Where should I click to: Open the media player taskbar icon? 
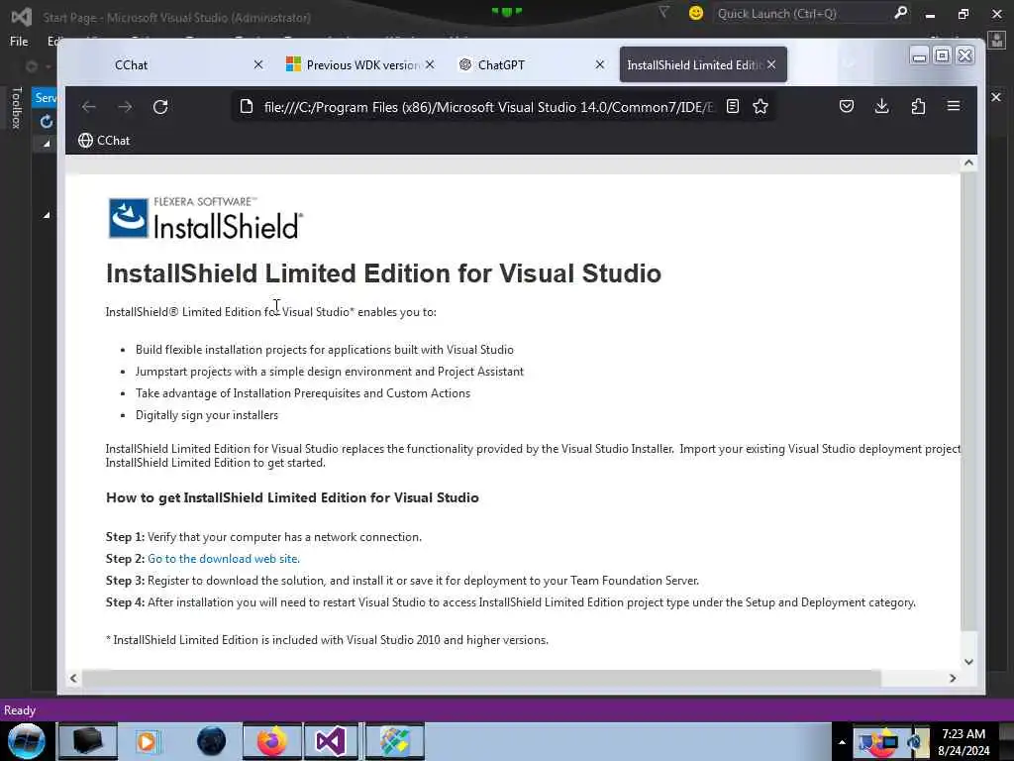click(147, 741)
